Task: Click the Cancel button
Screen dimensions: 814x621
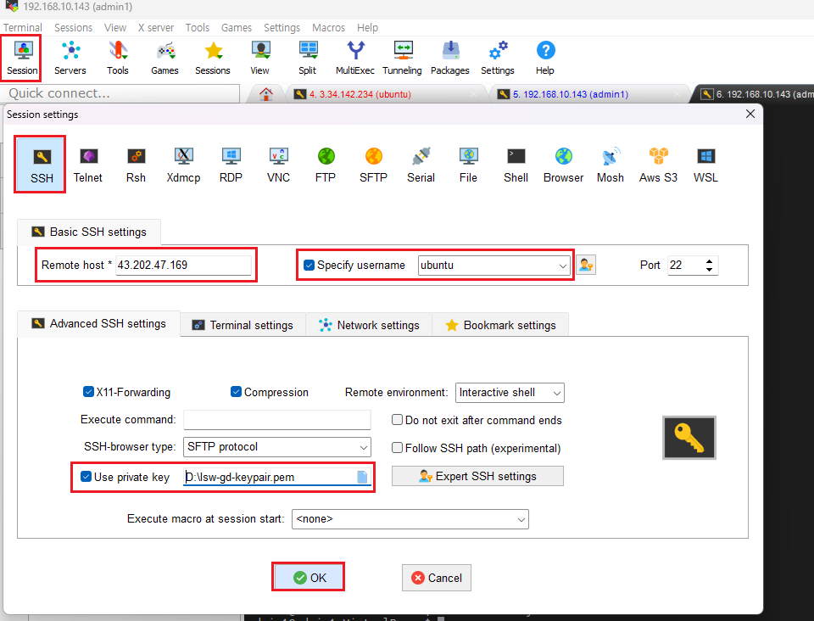Action: click(x=437, y=578)
